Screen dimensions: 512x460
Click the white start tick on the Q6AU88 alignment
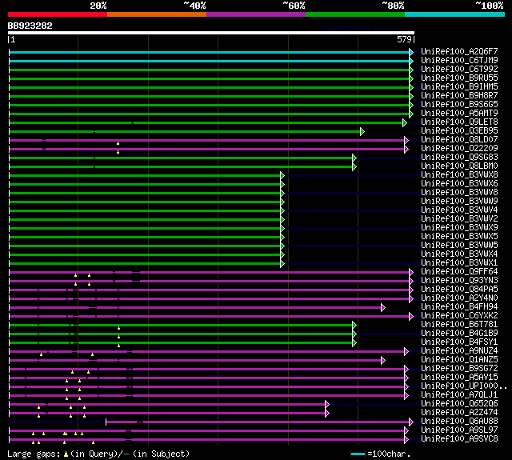tap(106, 422)
